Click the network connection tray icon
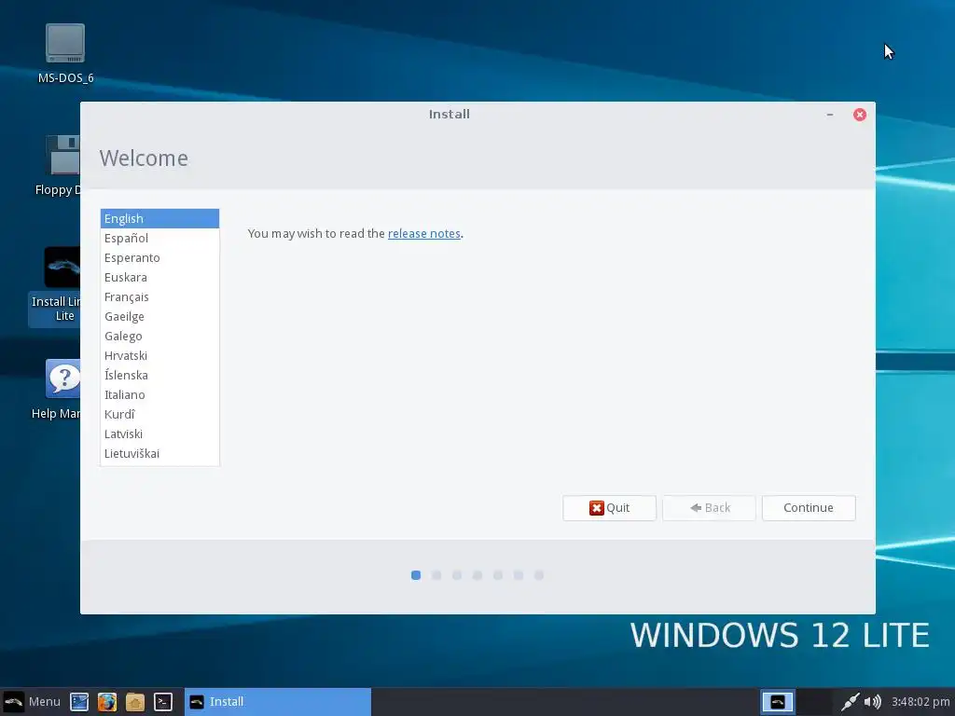This screenshot has height=716, width=955. coord(850,702)
